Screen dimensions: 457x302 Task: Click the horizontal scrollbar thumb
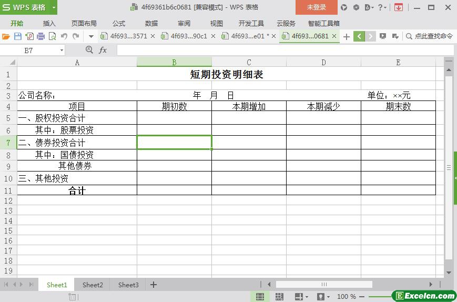[x=323, y=285]
